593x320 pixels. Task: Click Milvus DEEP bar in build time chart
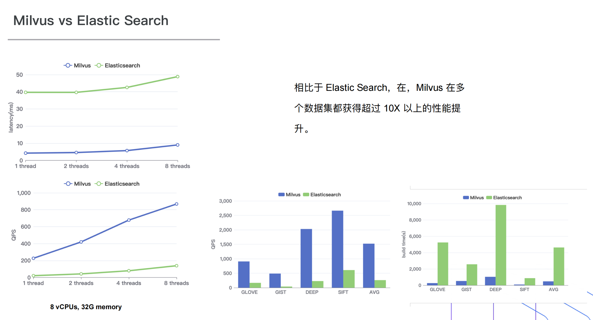pyautogui.click(x=490, y=281)
